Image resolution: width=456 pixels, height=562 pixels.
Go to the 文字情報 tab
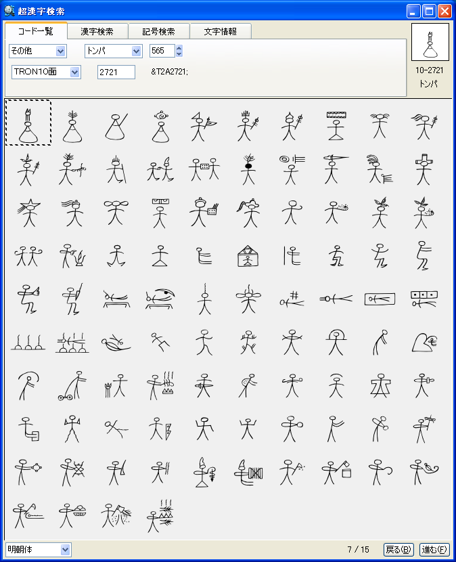(x=220, y=31)
